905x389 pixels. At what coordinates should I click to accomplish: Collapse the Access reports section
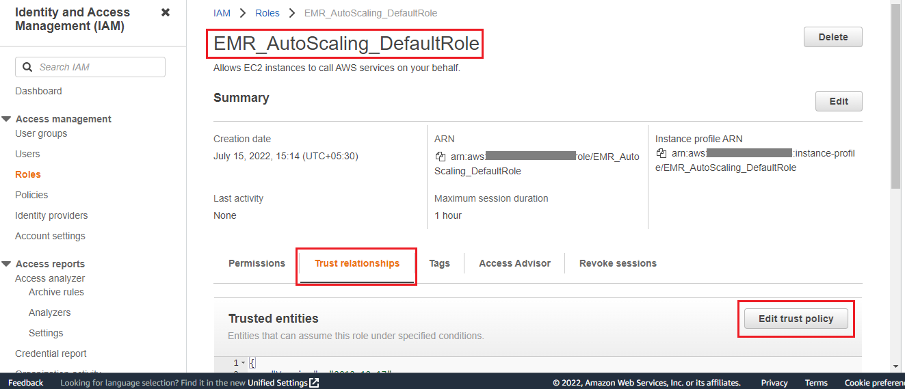point(6,264)
